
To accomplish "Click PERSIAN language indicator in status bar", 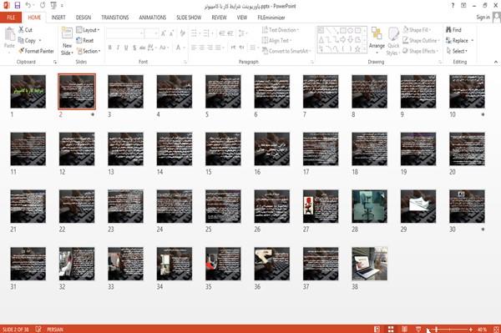I will tap(54, 329).
